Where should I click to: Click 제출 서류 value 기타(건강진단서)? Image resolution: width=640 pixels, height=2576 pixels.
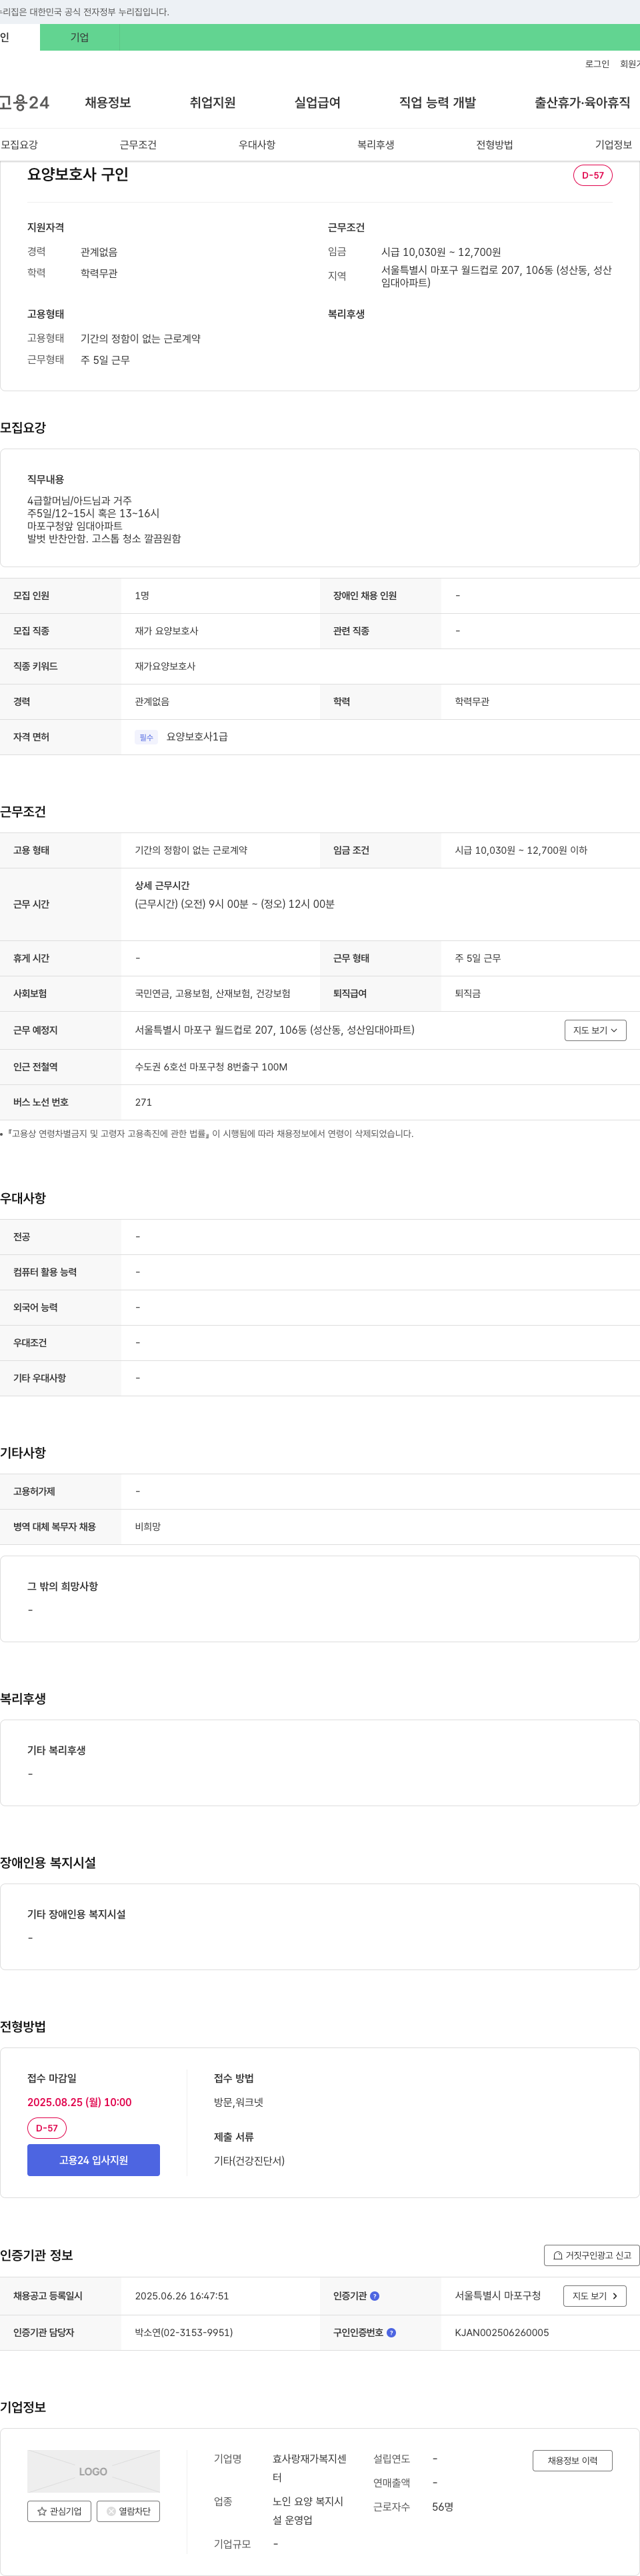[x=249, y=2160]
